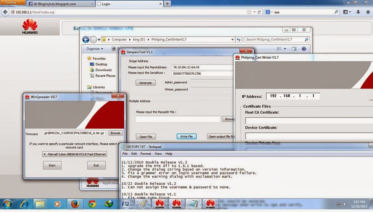This screenshot has width=373, height=212.
Task: Open Internet Download Manager on the taskbar
Action: [x=109, y=204]
